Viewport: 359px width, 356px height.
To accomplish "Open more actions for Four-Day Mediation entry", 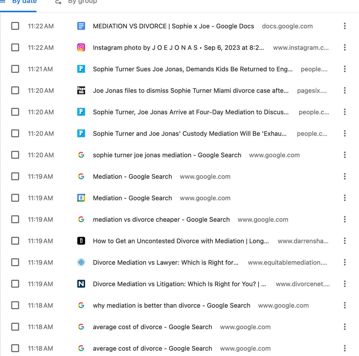I will point(345,112).
